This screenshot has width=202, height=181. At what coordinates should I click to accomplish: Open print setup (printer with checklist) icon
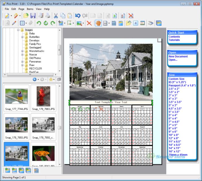click(41, 16)
